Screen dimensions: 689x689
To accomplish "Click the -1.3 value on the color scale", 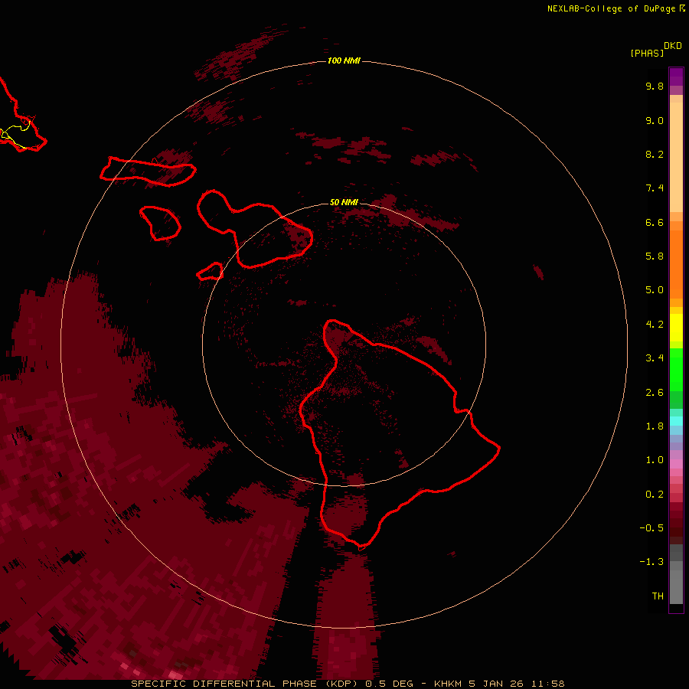I will (651, 562).
